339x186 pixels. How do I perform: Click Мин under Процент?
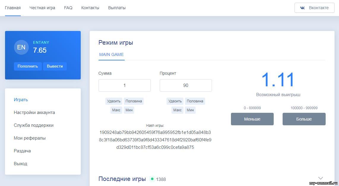click(190, 110)
